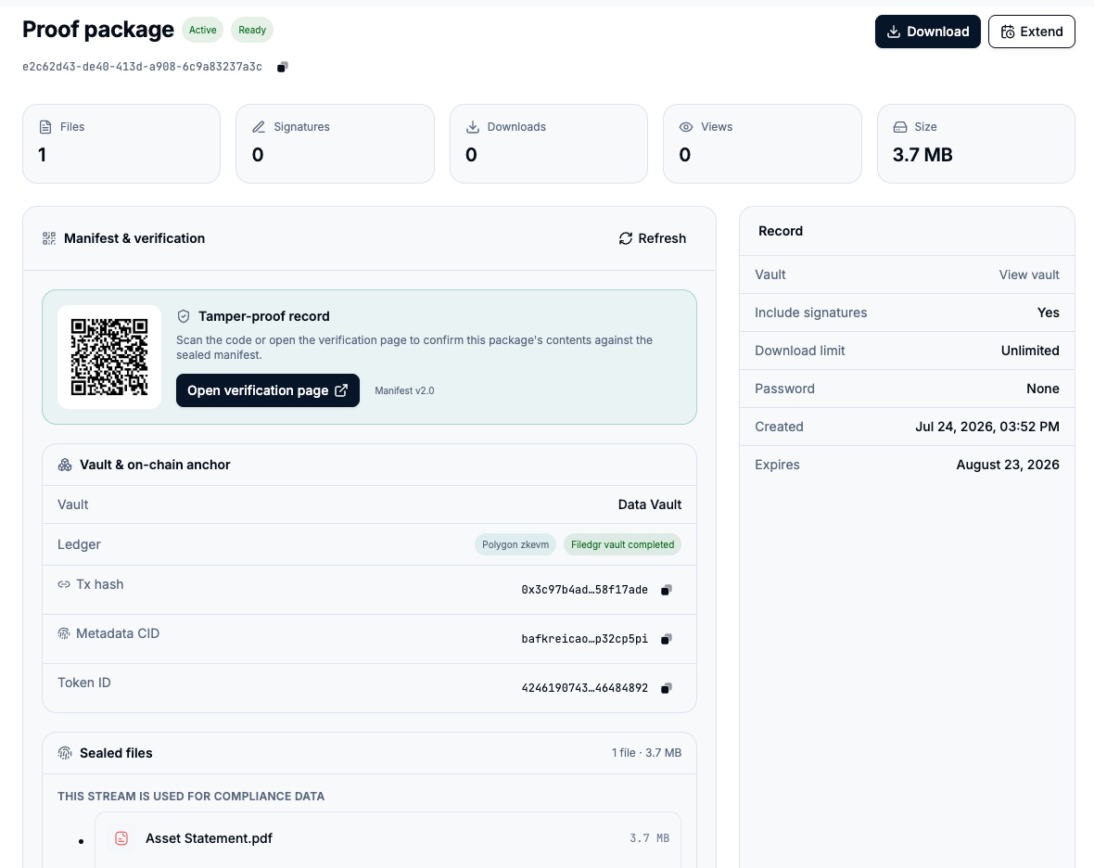
Task: Click the Manifest & verification QR icon
Action: point(49,238)
